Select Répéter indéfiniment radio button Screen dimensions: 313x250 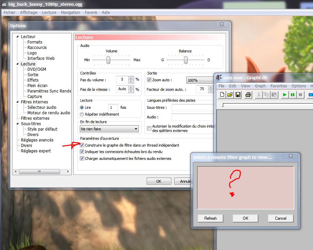(x=82, y=114)
